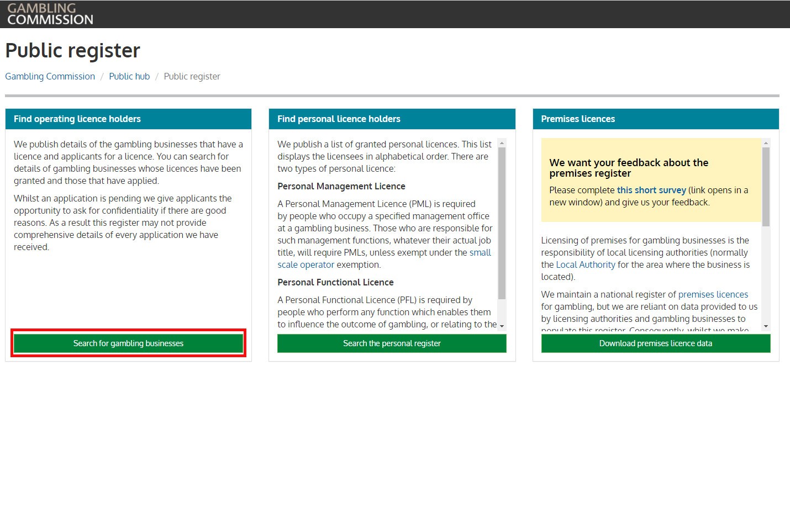
Task: Click scrollbar track below thumb in premises panel
Action: (x=766, y=276)
